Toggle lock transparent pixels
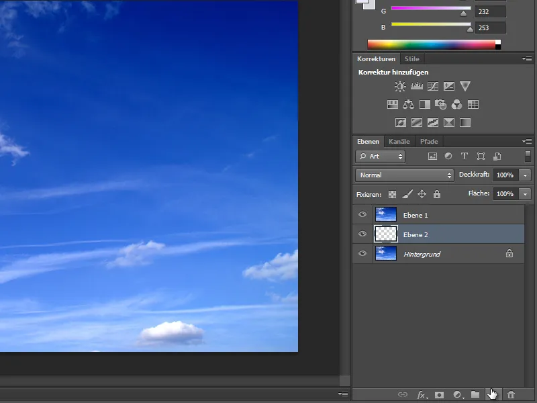Viewport: 537px width, 403px height. pos(392,194)
